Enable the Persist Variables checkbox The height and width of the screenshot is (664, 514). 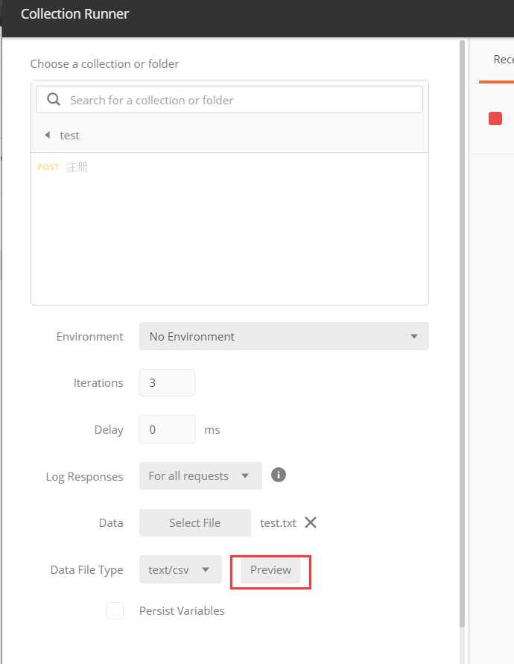click(x=115, y=610)
